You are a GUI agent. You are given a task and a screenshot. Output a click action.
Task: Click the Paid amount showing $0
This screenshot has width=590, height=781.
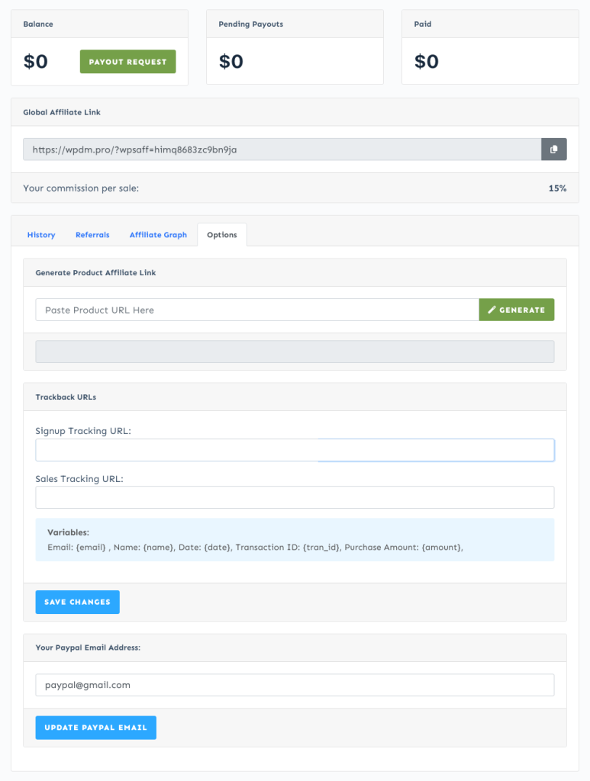click(x=427, y=61)
